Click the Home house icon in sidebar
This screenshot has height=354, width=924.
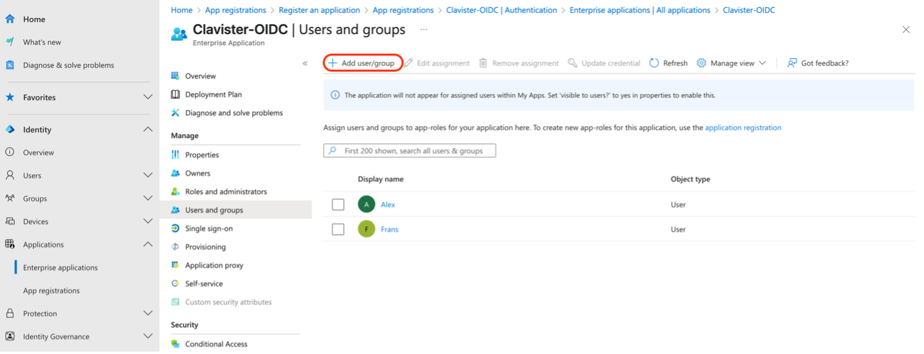tap(10, 19)
